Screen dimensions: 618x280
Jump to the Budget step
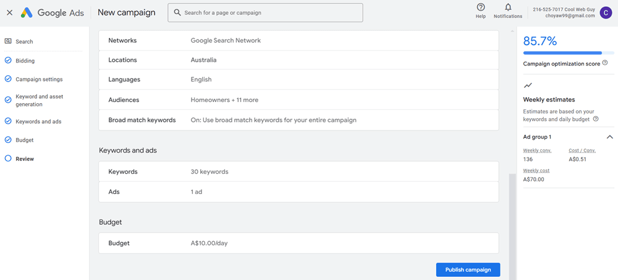pyautogui.click(x=24, y=140)
